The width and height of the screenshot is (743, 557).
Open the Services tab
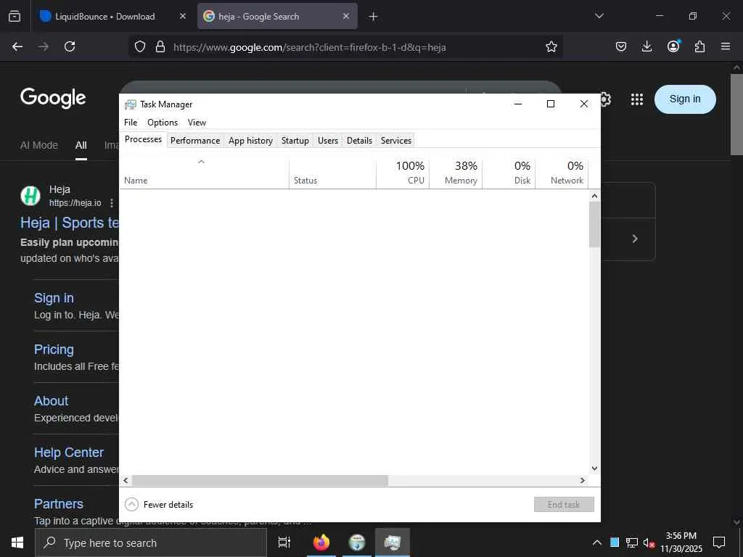[x=395, y=141]
